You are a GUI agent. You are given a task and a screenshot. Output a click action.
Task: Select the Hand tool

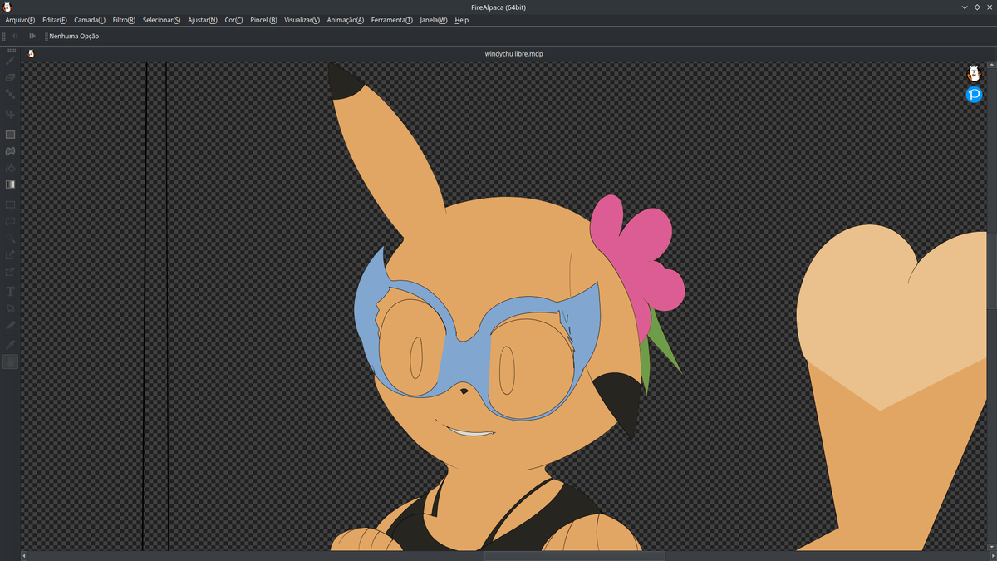click(10, 362)
